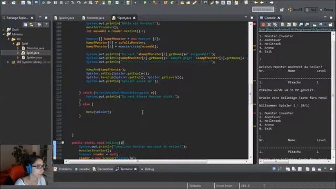Click the 'Writable' status bar entry
Viewport: 336px width, 189px height.
[x=195, y=186]
